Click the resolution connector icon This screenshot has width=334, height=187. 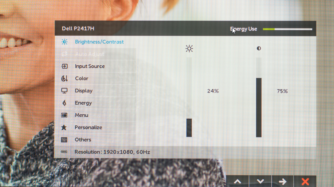64,152
